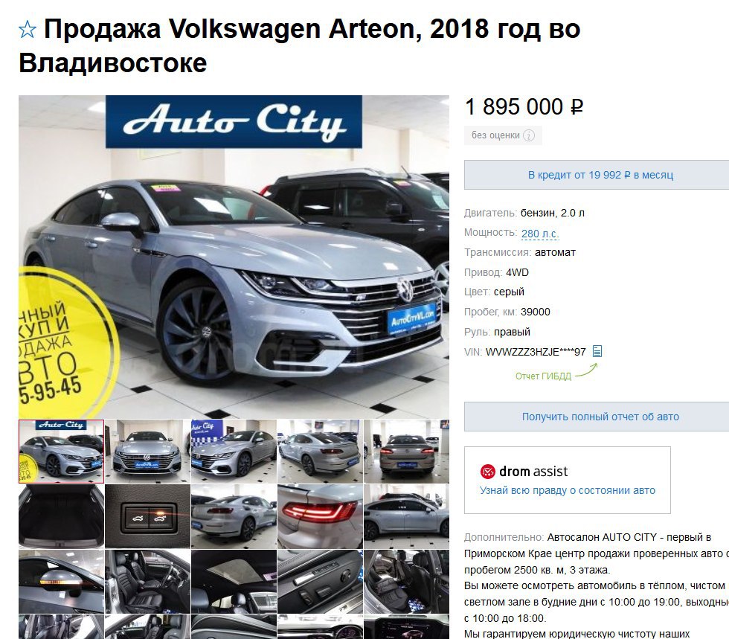Screen dimensions: 729x639
Task: Click the 'без оценки' price rating badge
Action: point(503,135)
